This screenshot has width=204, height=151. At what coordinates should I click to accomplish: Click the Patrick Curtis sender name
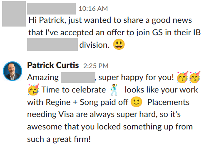tap(53, 65)
